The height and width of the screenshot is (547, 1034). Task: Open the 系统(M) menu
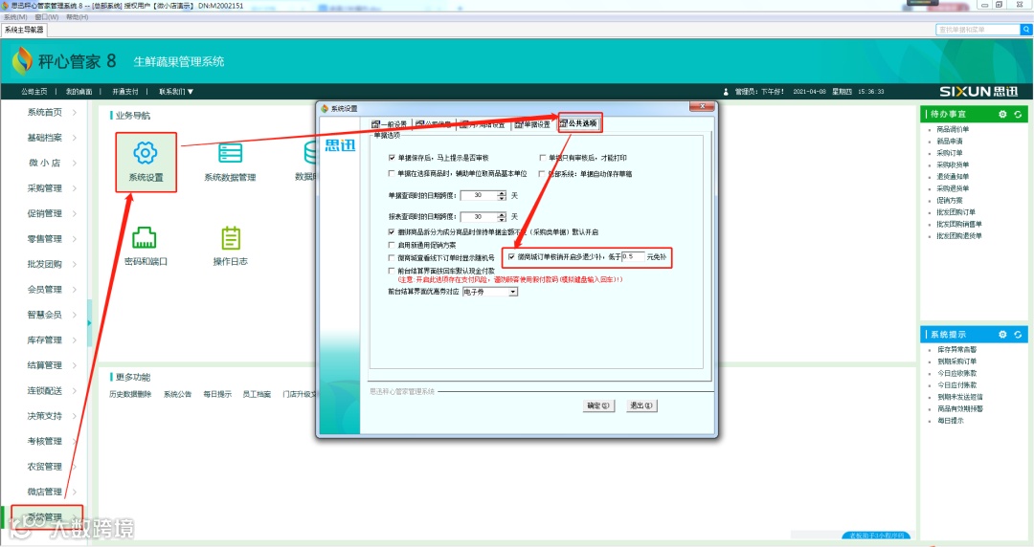pyautogui.click(x=14, y=17)
